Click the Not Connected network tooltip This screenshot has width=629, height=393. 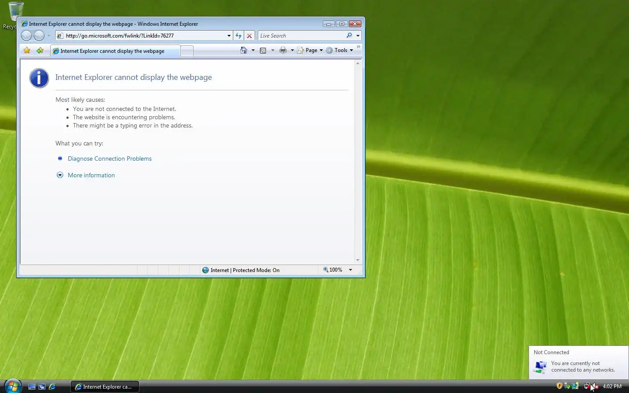[x=578, y=363]
